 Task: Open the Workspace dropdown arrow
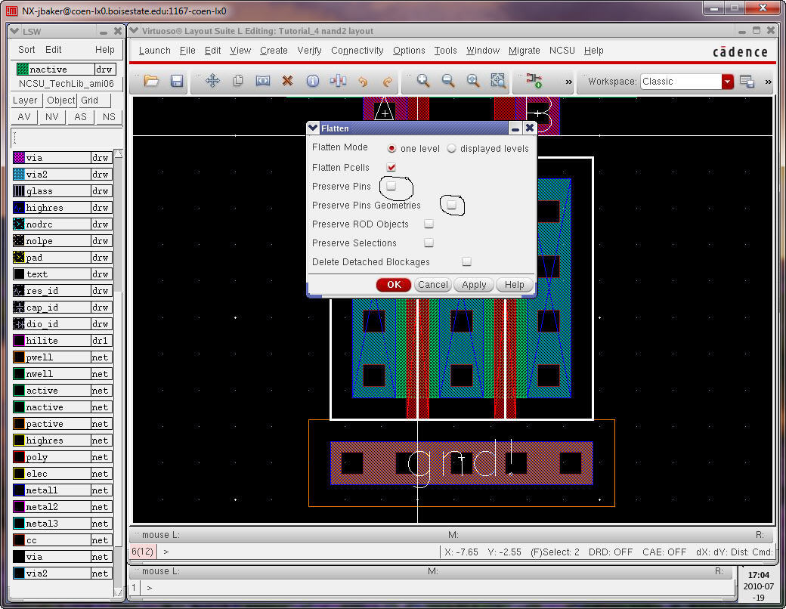pos(727,82)
